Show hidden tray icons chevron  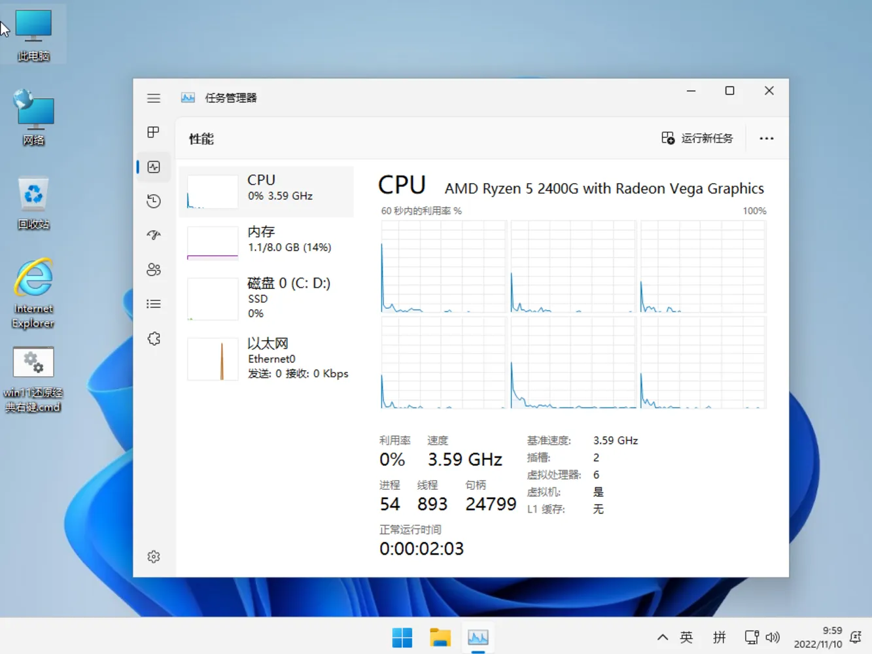662,637
